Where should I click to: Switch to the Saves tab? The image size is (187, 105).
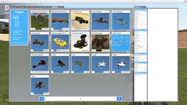click(61, 7)
